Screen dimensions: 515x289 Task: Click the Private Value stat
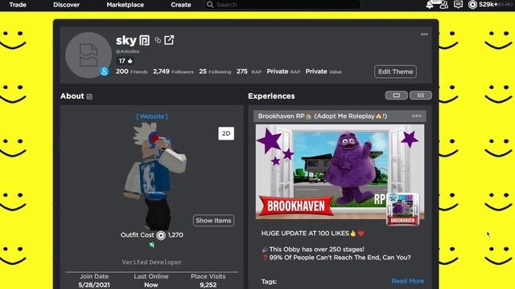coord(323,71)
